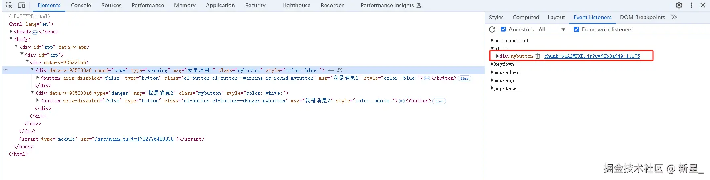
Task: Click the flex badge on warning button
Action: click(464, 78)
